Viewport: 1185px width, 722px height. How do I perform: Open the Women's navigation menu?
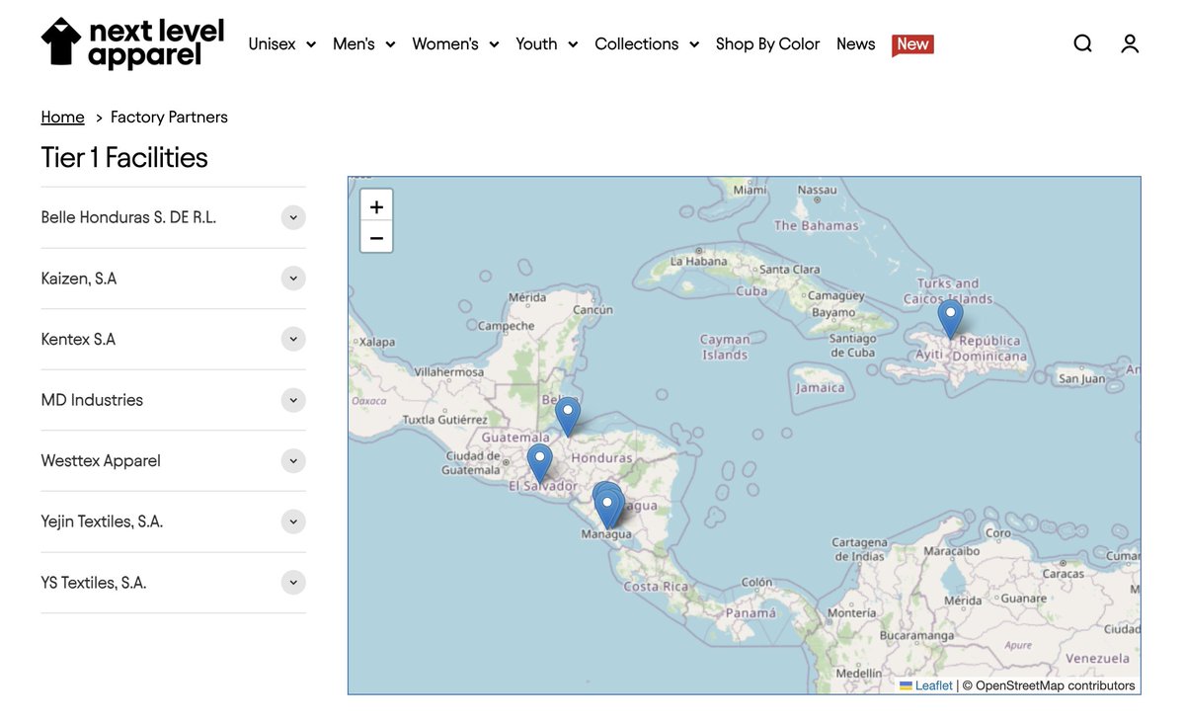point(455,43)
